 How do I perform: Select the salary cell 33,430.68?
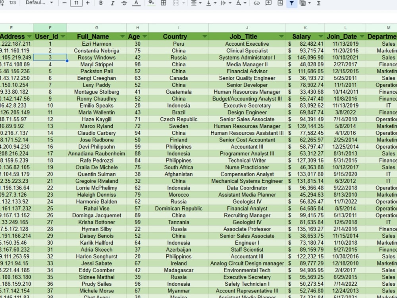point(305,92)
